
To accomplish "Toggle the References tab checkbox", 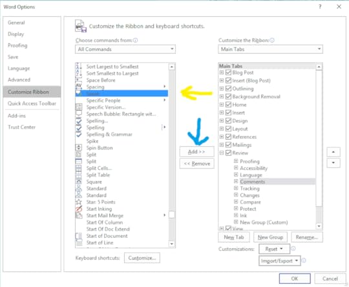I will [228, 136].
